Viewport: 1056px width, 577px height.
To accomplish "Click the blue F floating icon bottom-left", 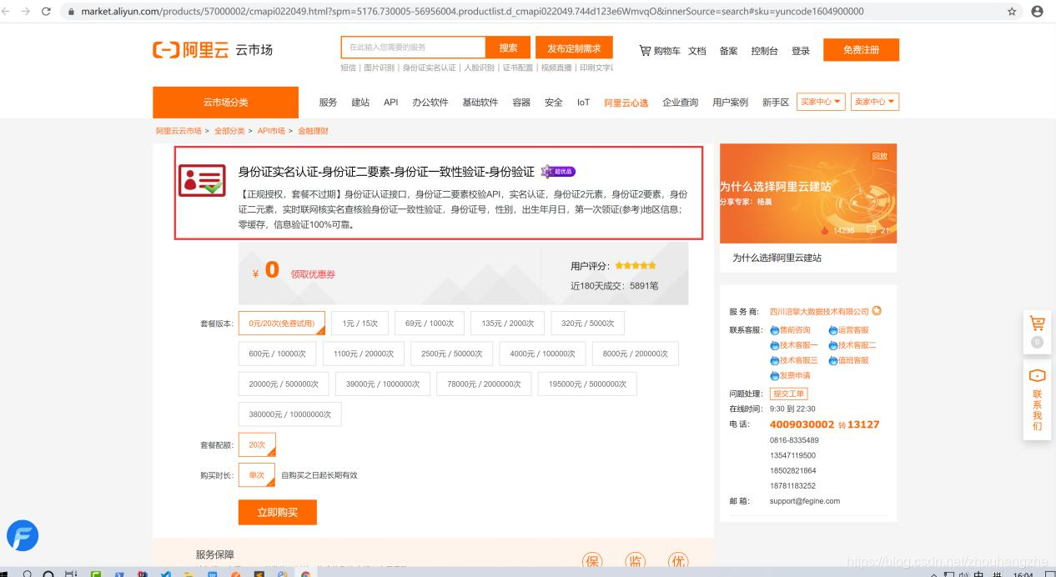I will click(23, 537).
